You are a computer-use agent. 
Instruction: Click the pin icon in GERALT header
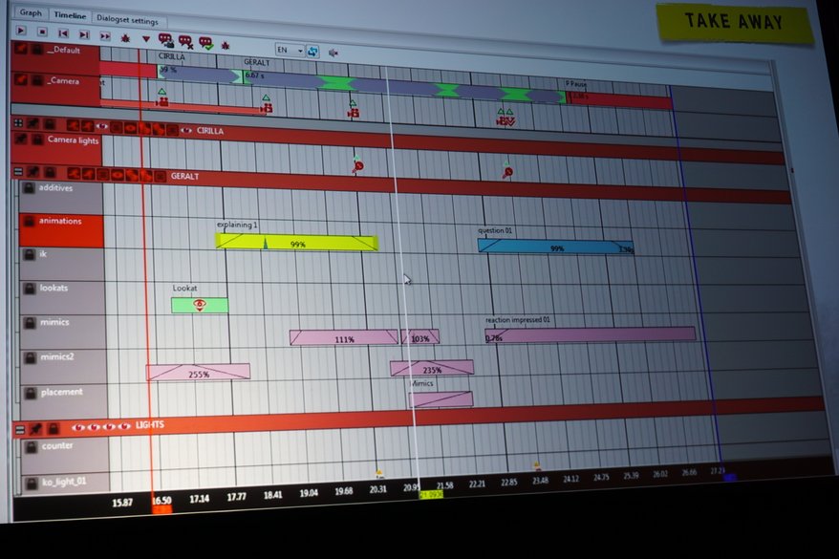coord(33,172)
